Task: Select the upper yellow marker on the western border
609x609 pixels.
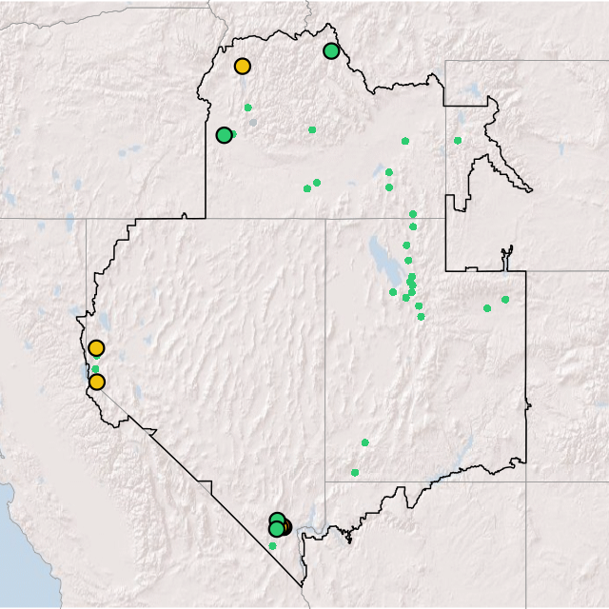Action: 96,348
